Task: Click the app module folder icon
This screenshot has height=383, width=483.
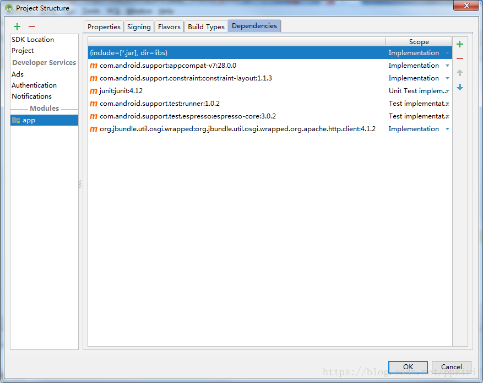Action: pos(16,120)
